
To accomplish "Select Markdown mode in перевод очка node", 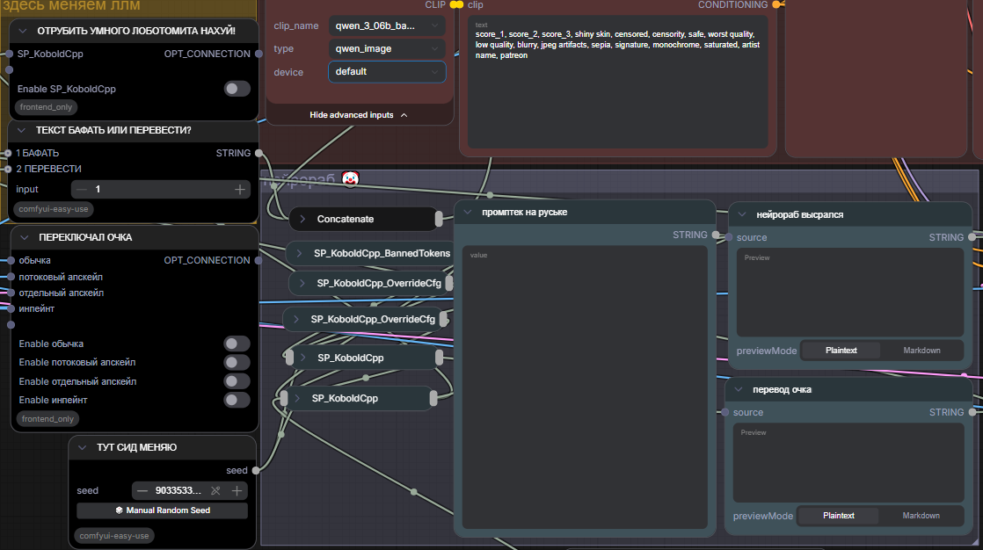I will [921, 516].
